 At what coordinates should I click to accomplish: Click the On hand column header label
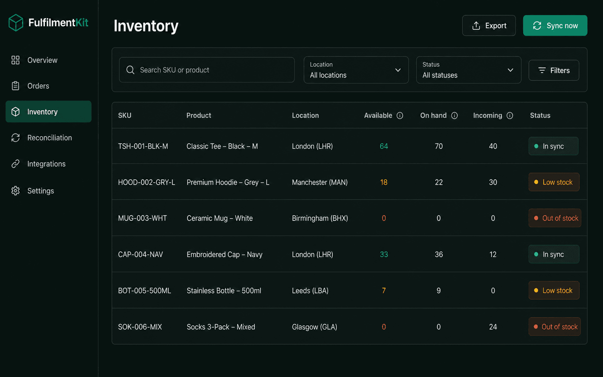433,116
